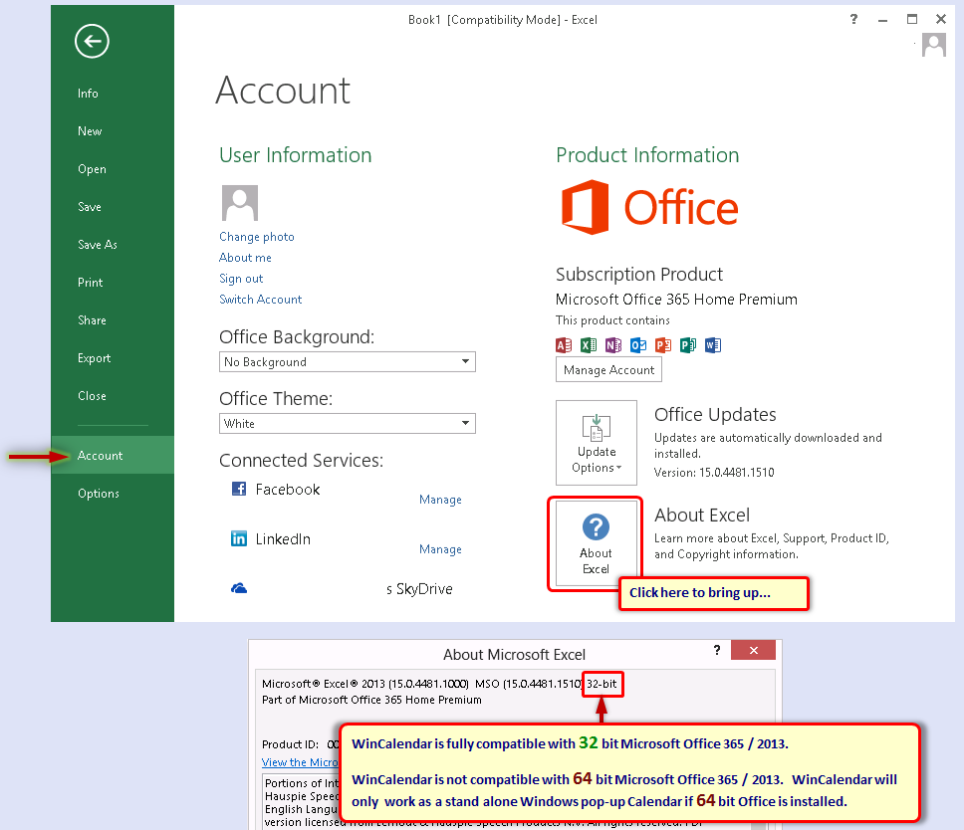Screen dimensions: 964x830
Task: Click the back arrow in the sidebar
Action: (x=92, y=41)
